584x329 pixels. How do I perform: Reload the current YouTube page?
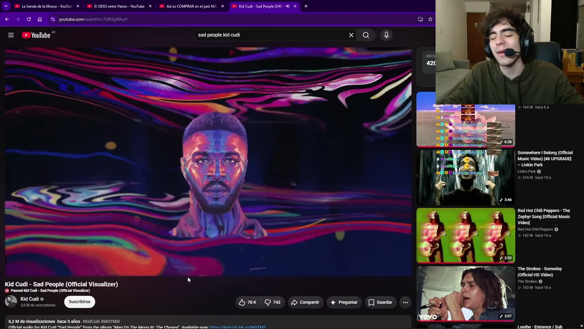(29, 19)
